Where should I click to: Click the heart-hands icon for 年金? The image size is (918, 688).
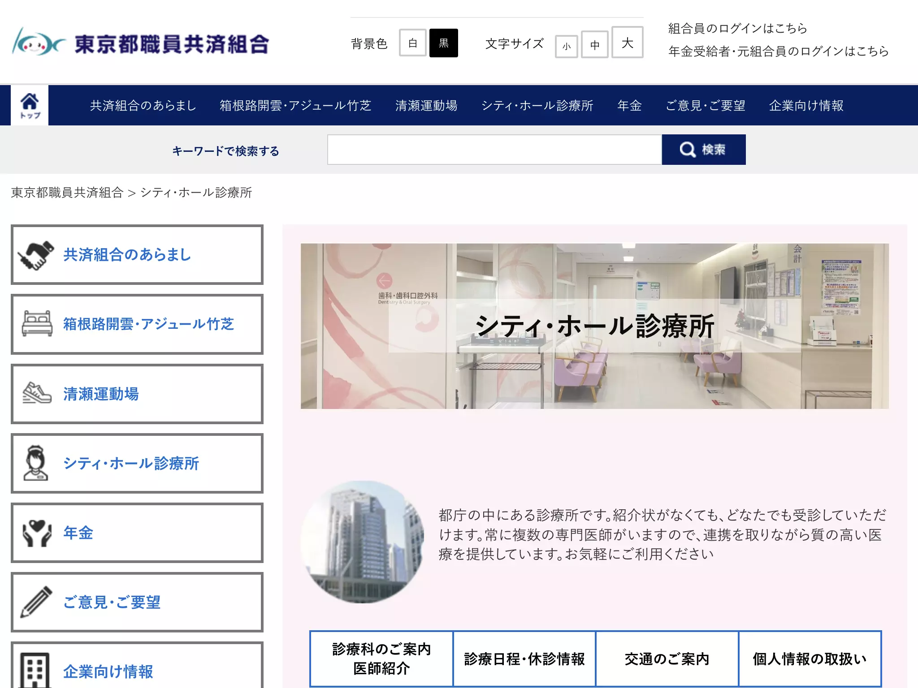(x=37, y=533)
